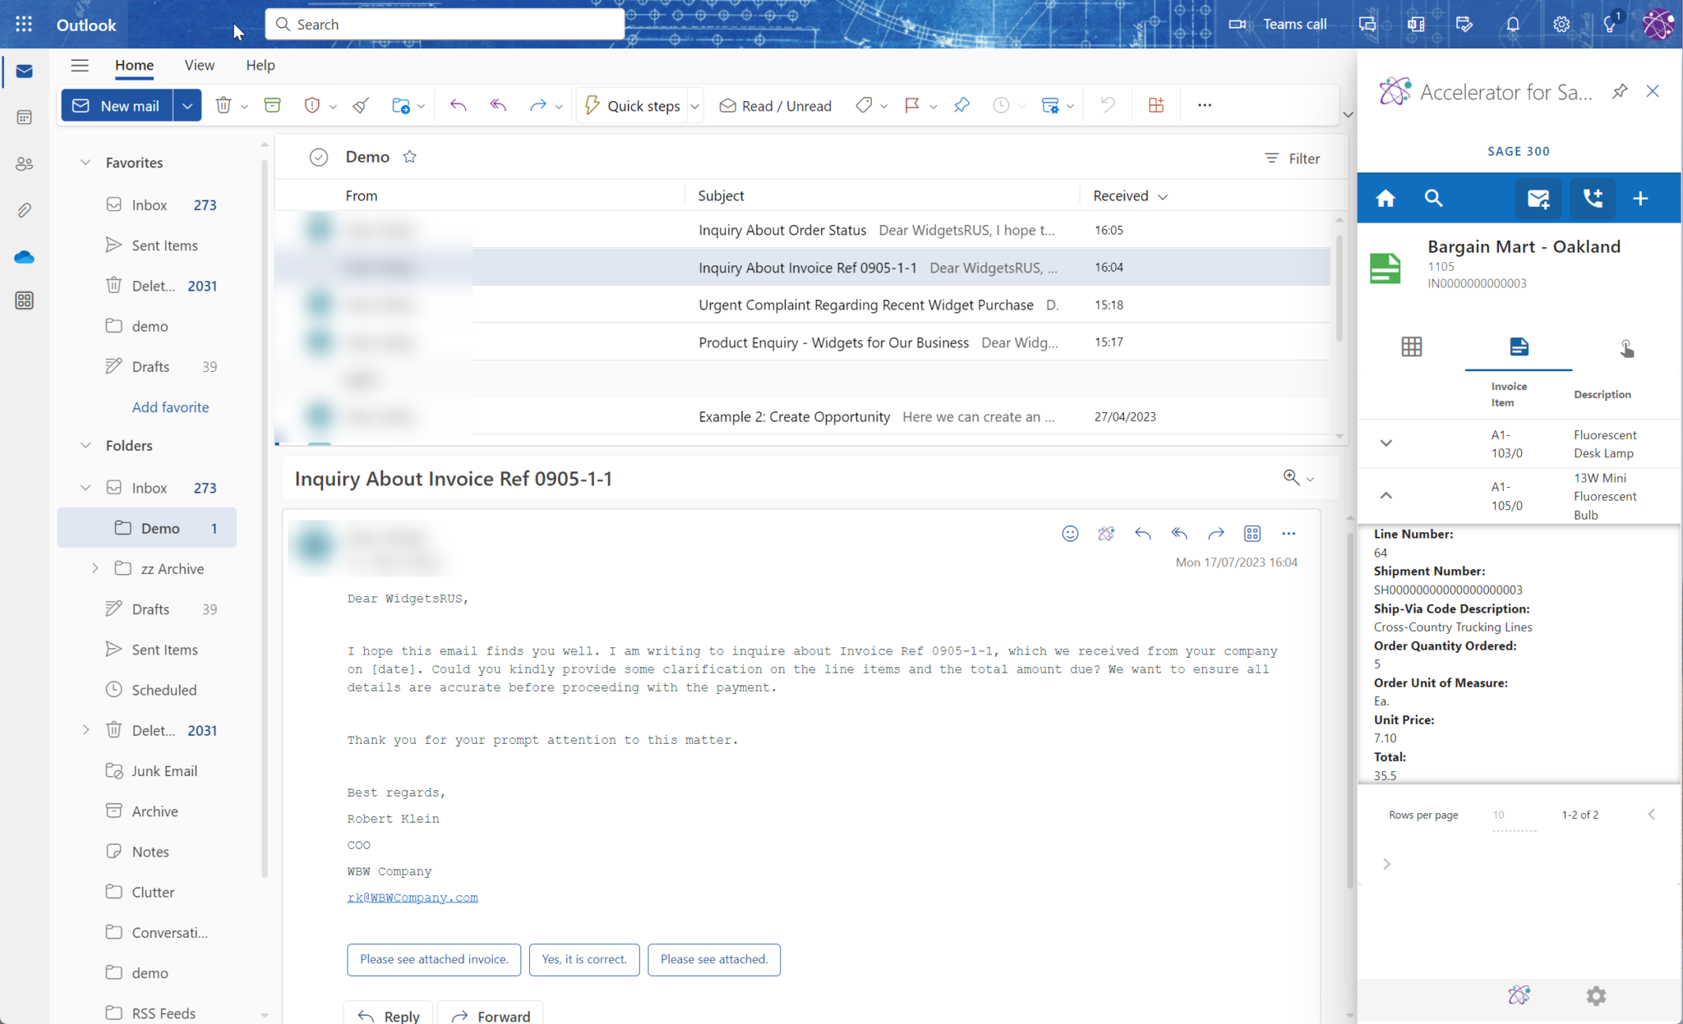Collapse the Favorites section
This screenshot has height=1024, width=1683.
coord(85,163)
